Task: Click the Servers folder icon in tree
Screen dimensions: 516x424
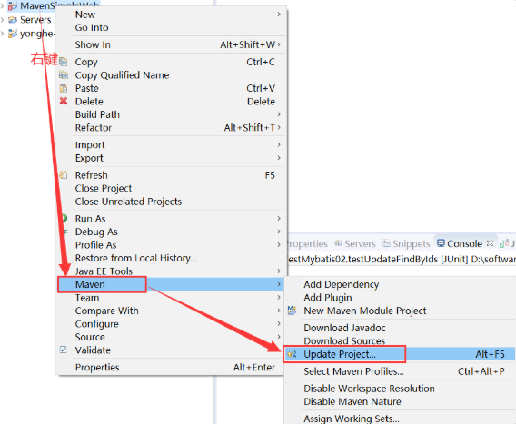Action: (13, 20)
